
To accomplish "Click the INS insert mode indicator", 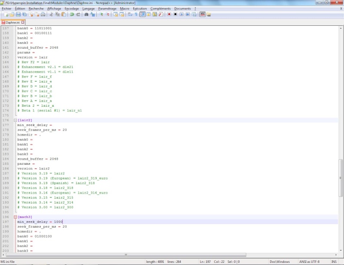I will [334, 262].
